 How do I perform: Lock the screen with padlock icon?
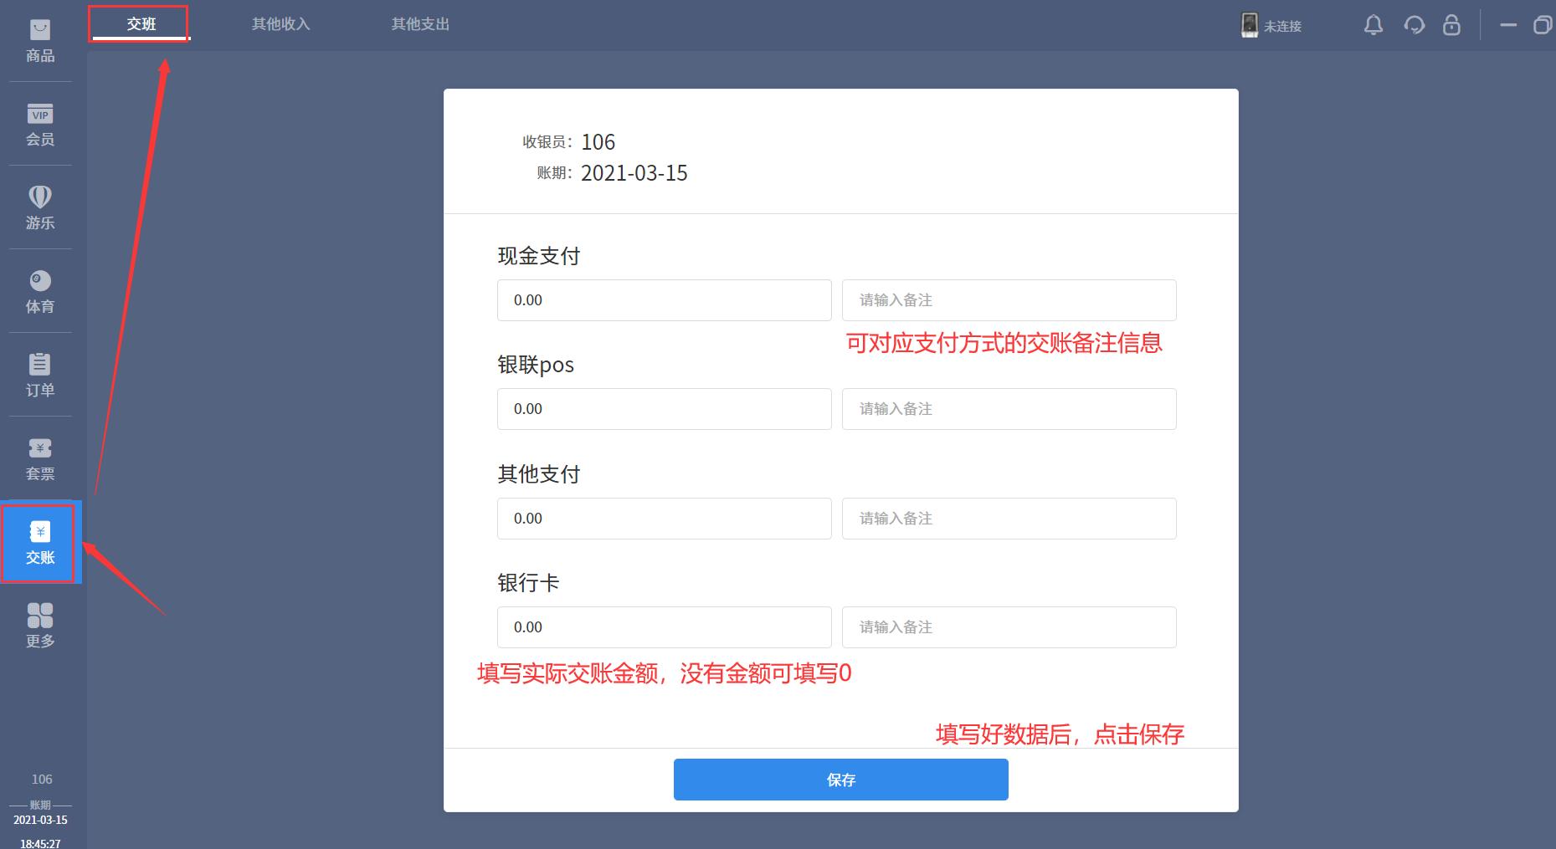(1451, 25)
